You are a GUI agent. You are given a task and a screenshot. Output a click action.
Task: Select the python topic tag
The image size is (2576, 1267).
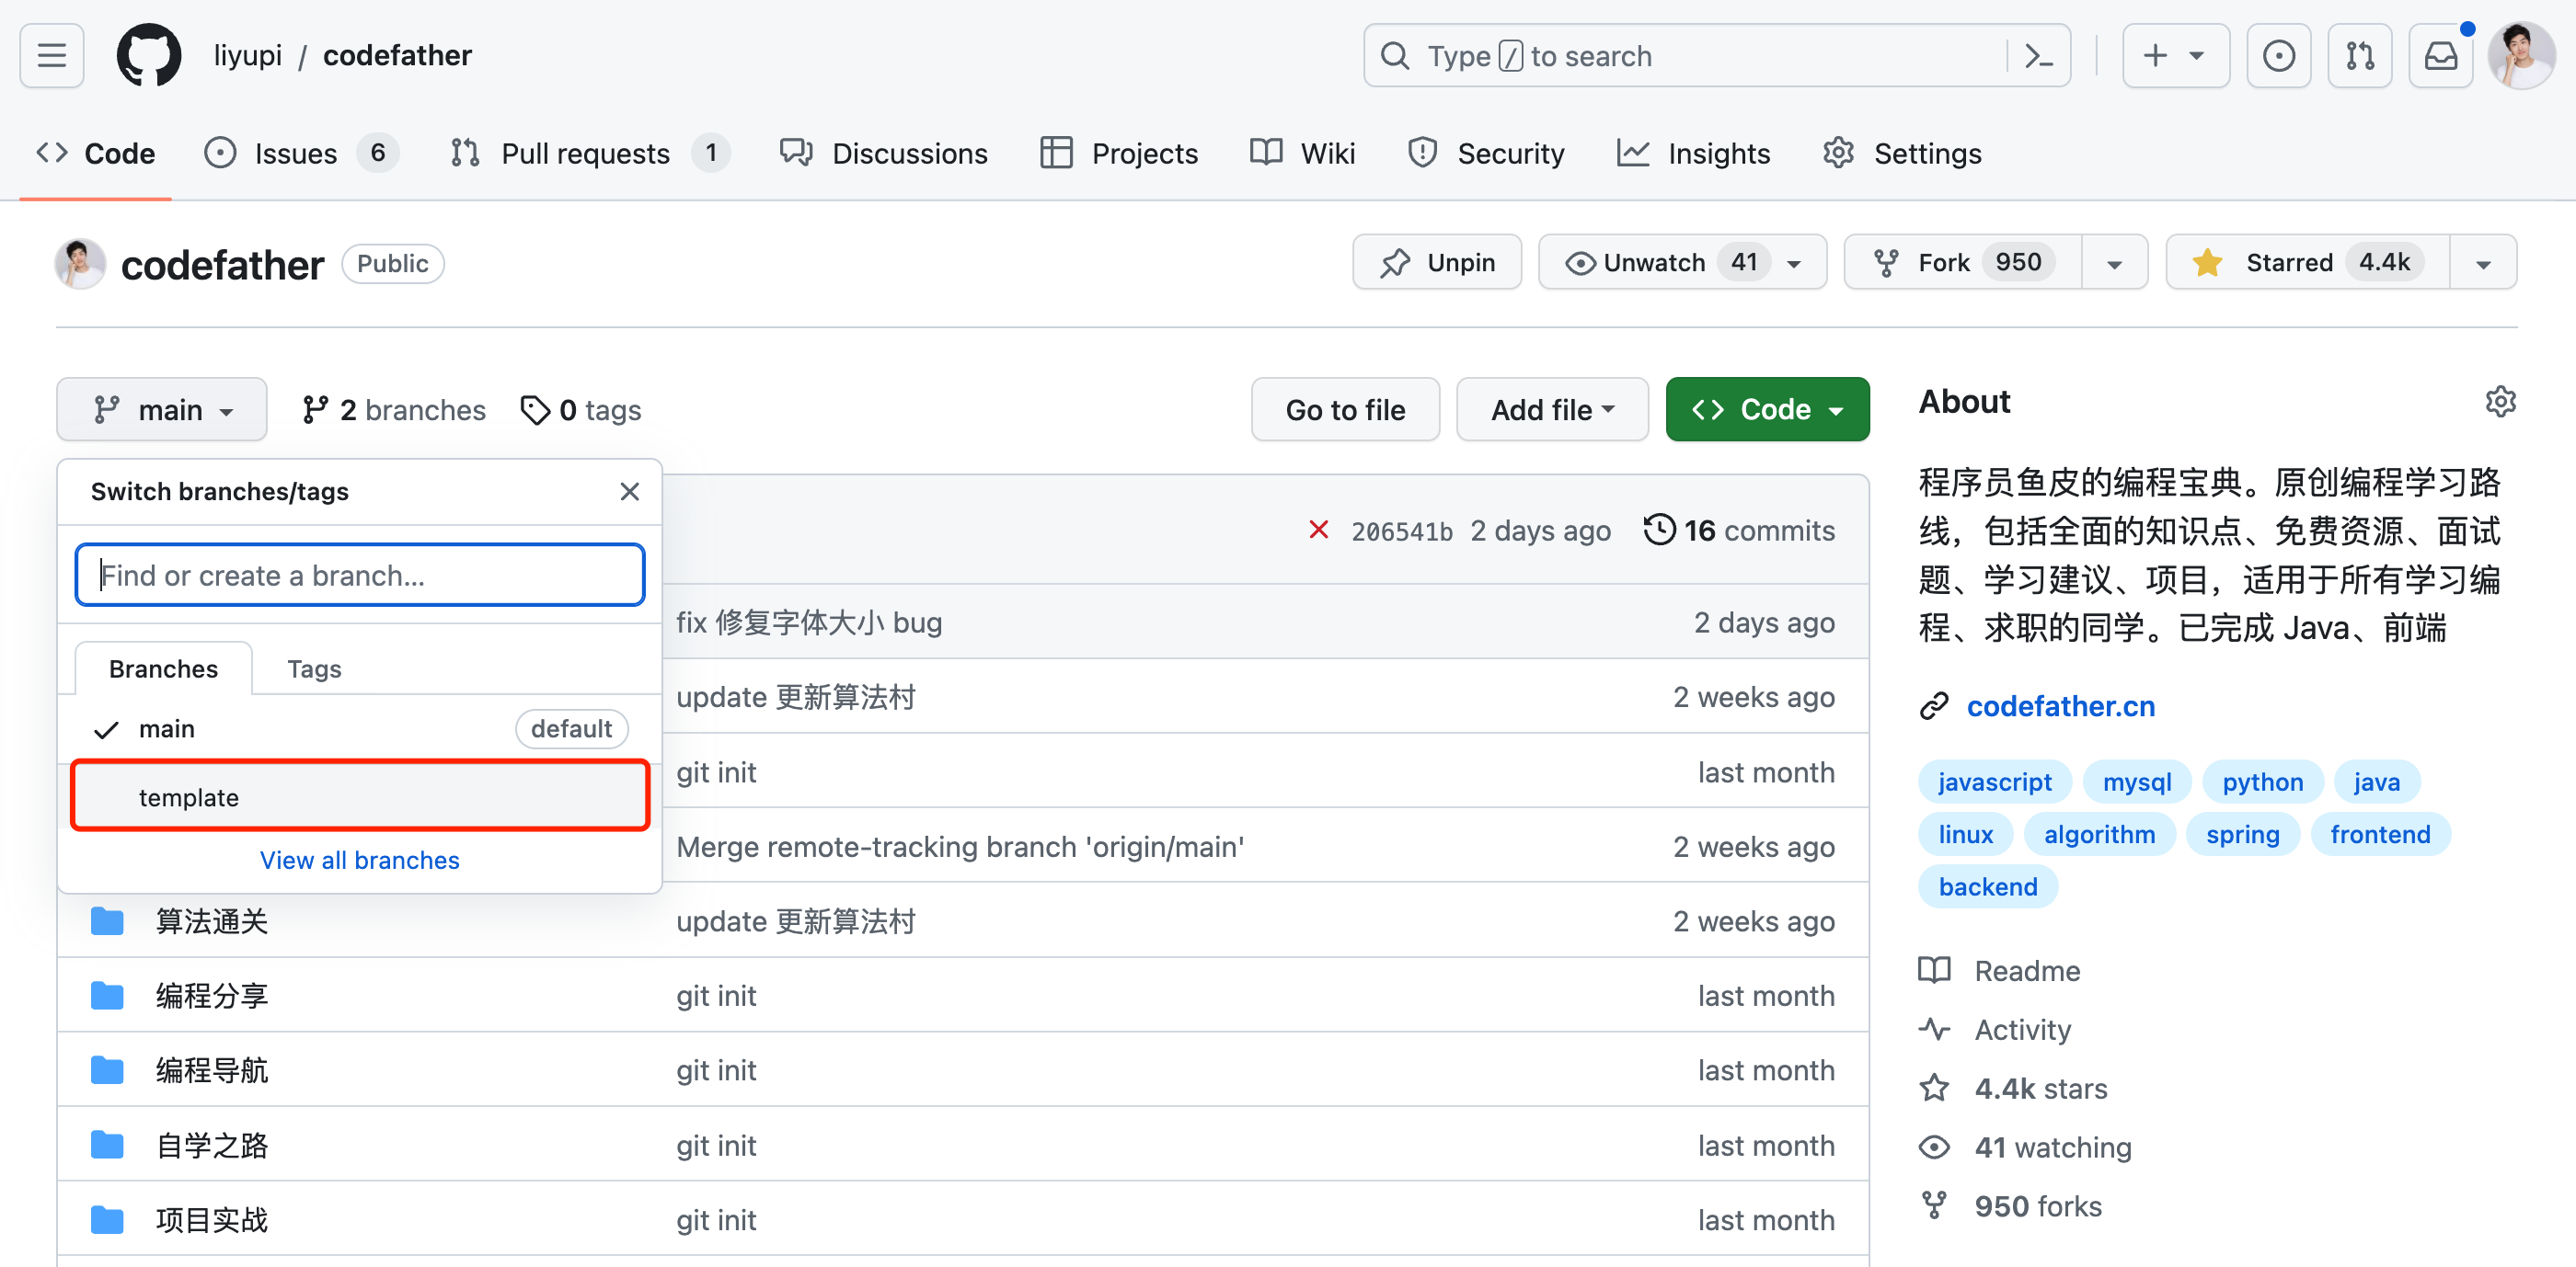click(x=2262, y=782)
